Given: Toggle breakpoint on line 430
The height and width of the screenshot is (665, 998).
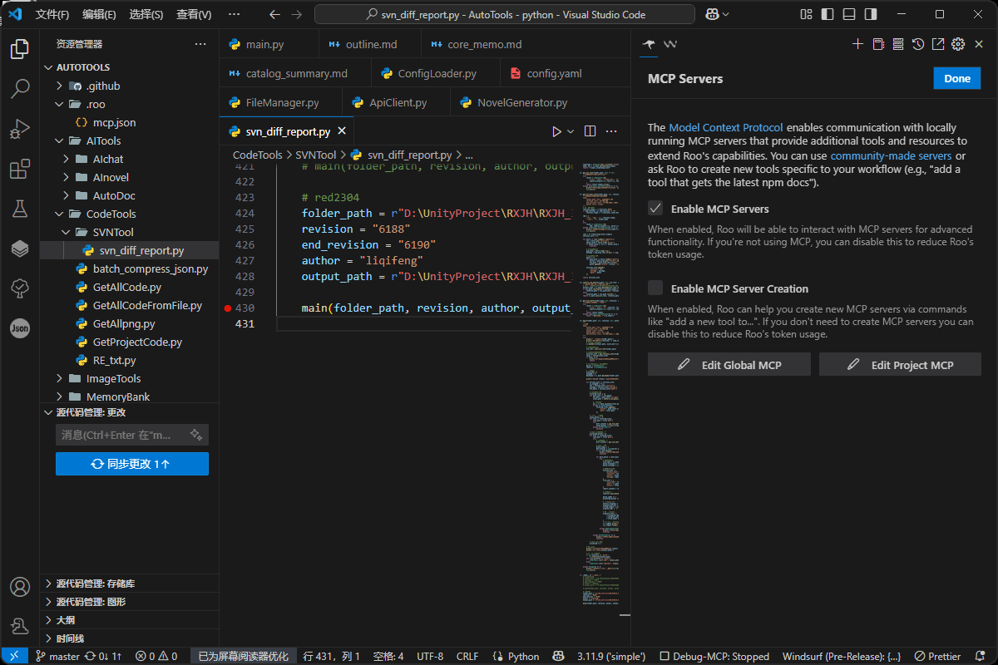Looking at the screenshot, I should (x=227, y=308).
